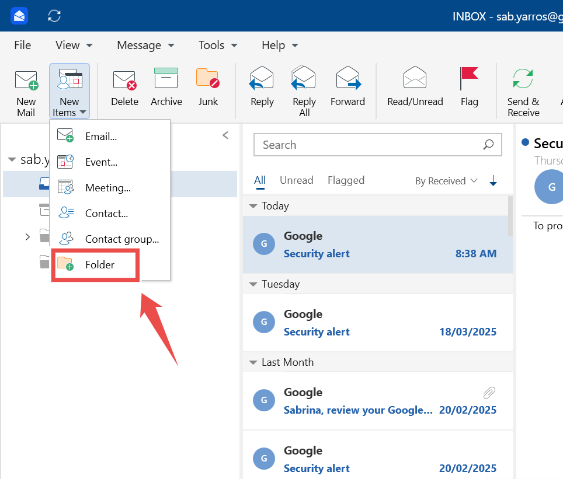Select Folder from New Items menu

click(x=96, y=265)
